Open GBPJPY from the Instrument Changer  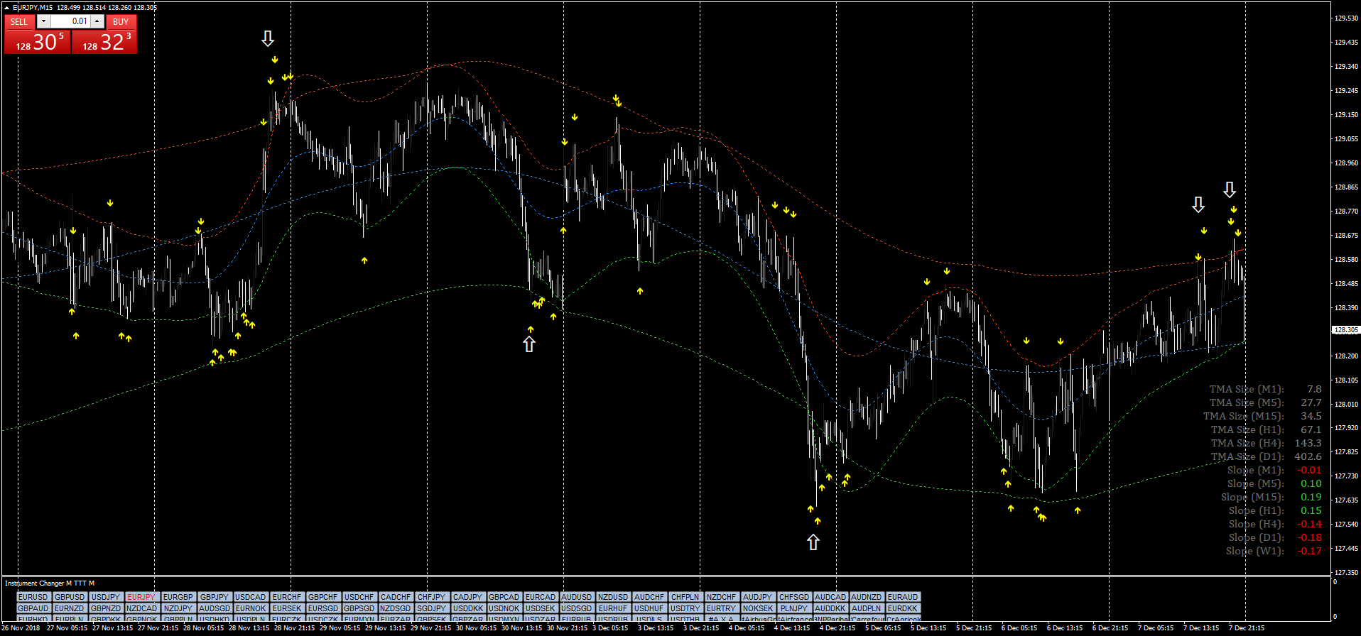(214, 597)
